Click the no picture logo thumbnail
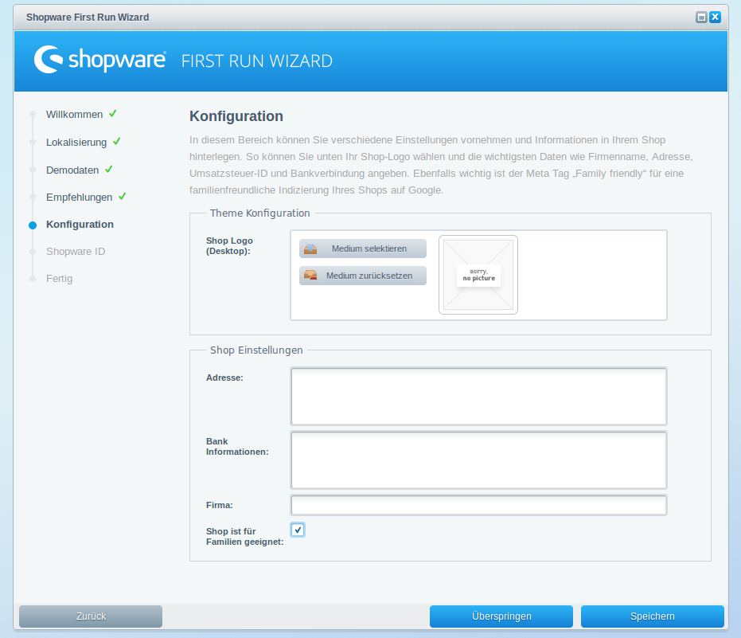The height and width of the screenshot is (638, 741). click(478, 275)
